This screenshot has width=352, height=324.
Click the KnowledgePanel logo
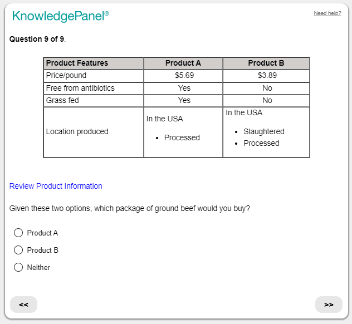(60, 16)
